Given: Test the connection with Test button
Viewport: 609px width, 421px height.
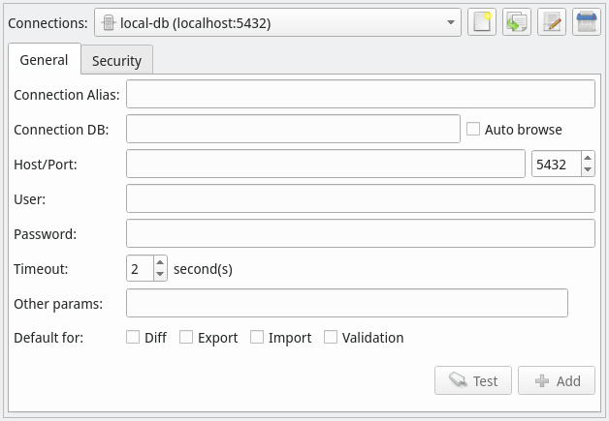Looking at the screenshot, I should click(x=473, y=380).
